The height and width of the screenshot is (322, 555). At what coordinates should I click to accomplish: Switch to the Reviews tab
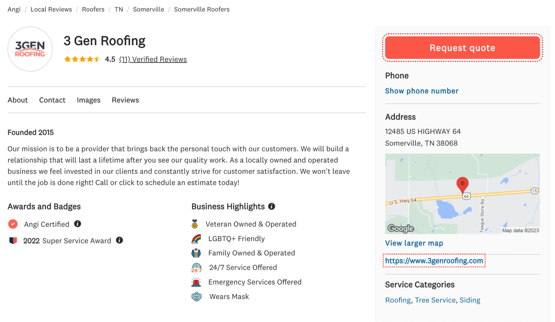pos(125,99)
